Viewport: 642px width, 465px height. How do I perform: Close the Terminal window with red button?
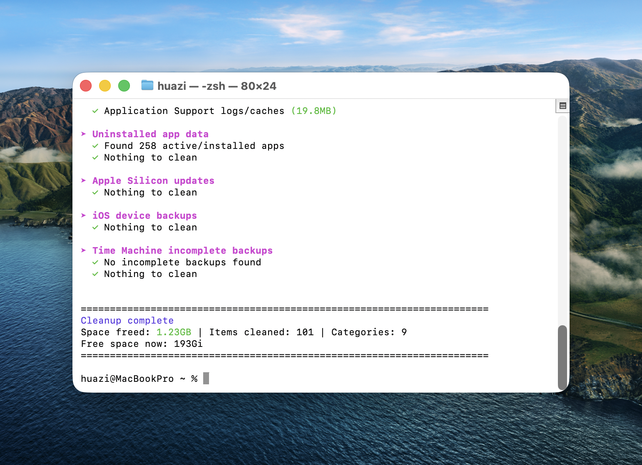tap(86, 86)
